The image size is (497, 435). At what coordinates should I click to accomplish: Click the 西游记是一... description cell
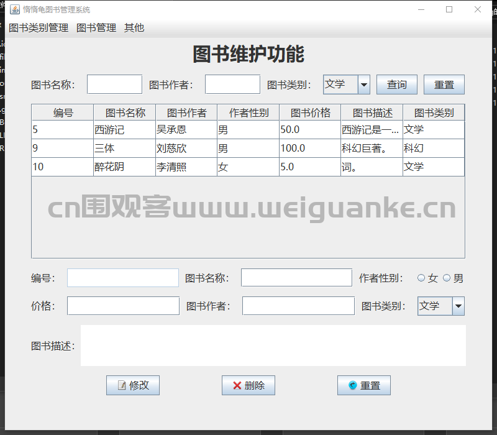[x=372, y=130]
